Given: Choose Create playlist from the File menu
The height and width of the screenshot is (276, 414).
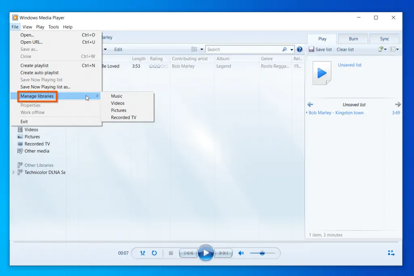Looking at the screenshot, I should tap(34, 65).
